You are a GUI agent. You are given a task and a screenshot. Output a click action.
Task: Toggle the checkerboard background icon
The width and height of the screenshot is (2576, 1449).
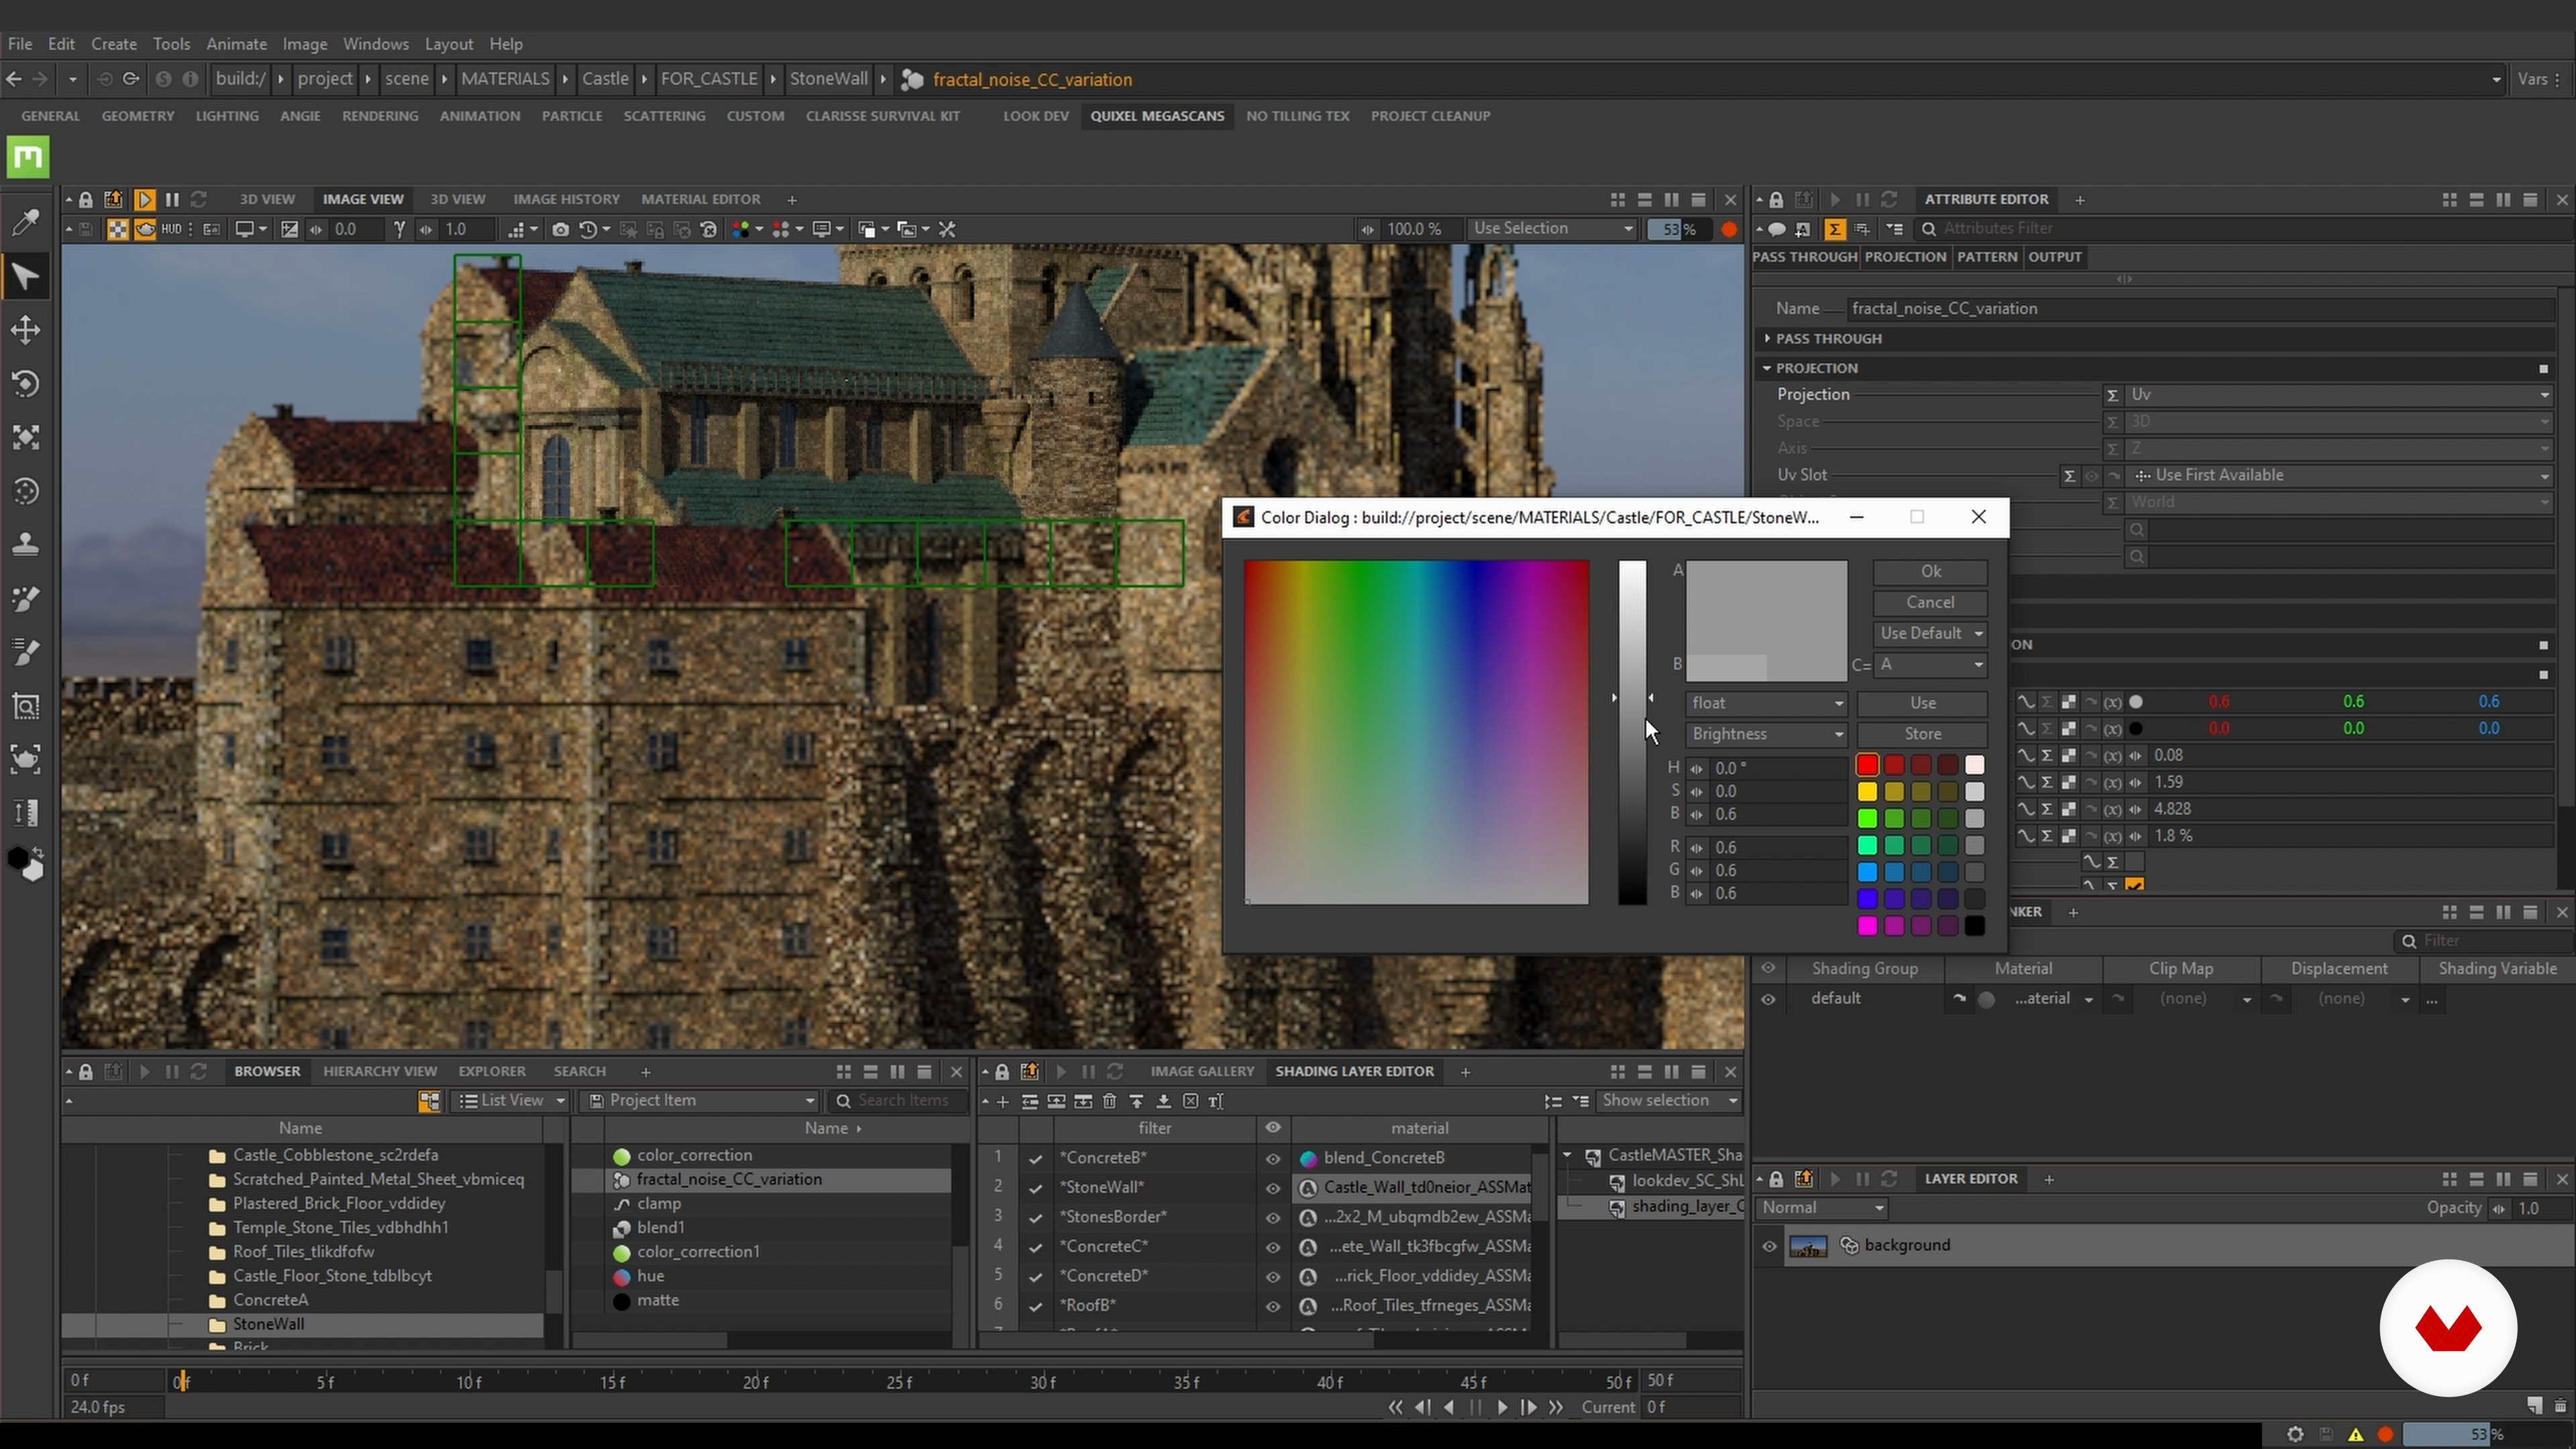coord(118,230)
